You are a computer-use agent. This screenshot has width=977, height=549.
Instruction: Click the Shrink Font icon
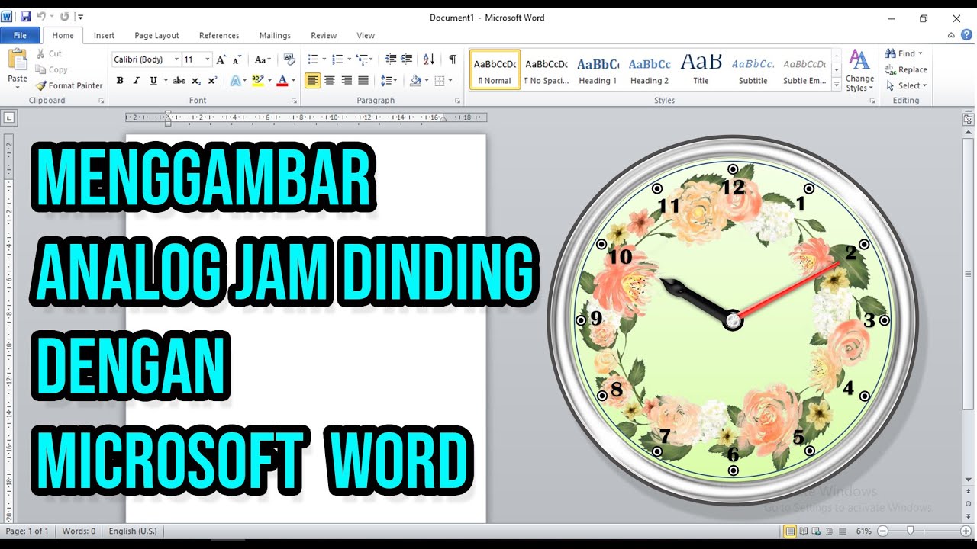pos(237,59)
